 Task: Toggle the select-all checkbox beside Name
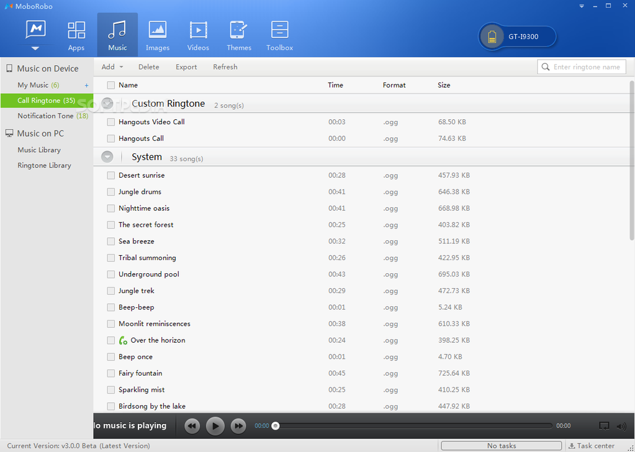[110, 85]
